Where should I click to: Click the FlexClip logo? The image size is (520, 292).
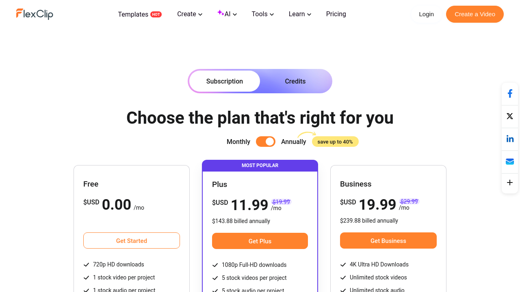[x=35, y=14]
